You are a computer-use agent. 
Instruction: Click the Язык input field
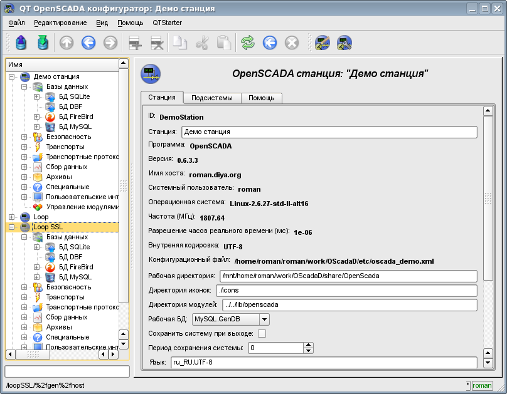point(324,363)
